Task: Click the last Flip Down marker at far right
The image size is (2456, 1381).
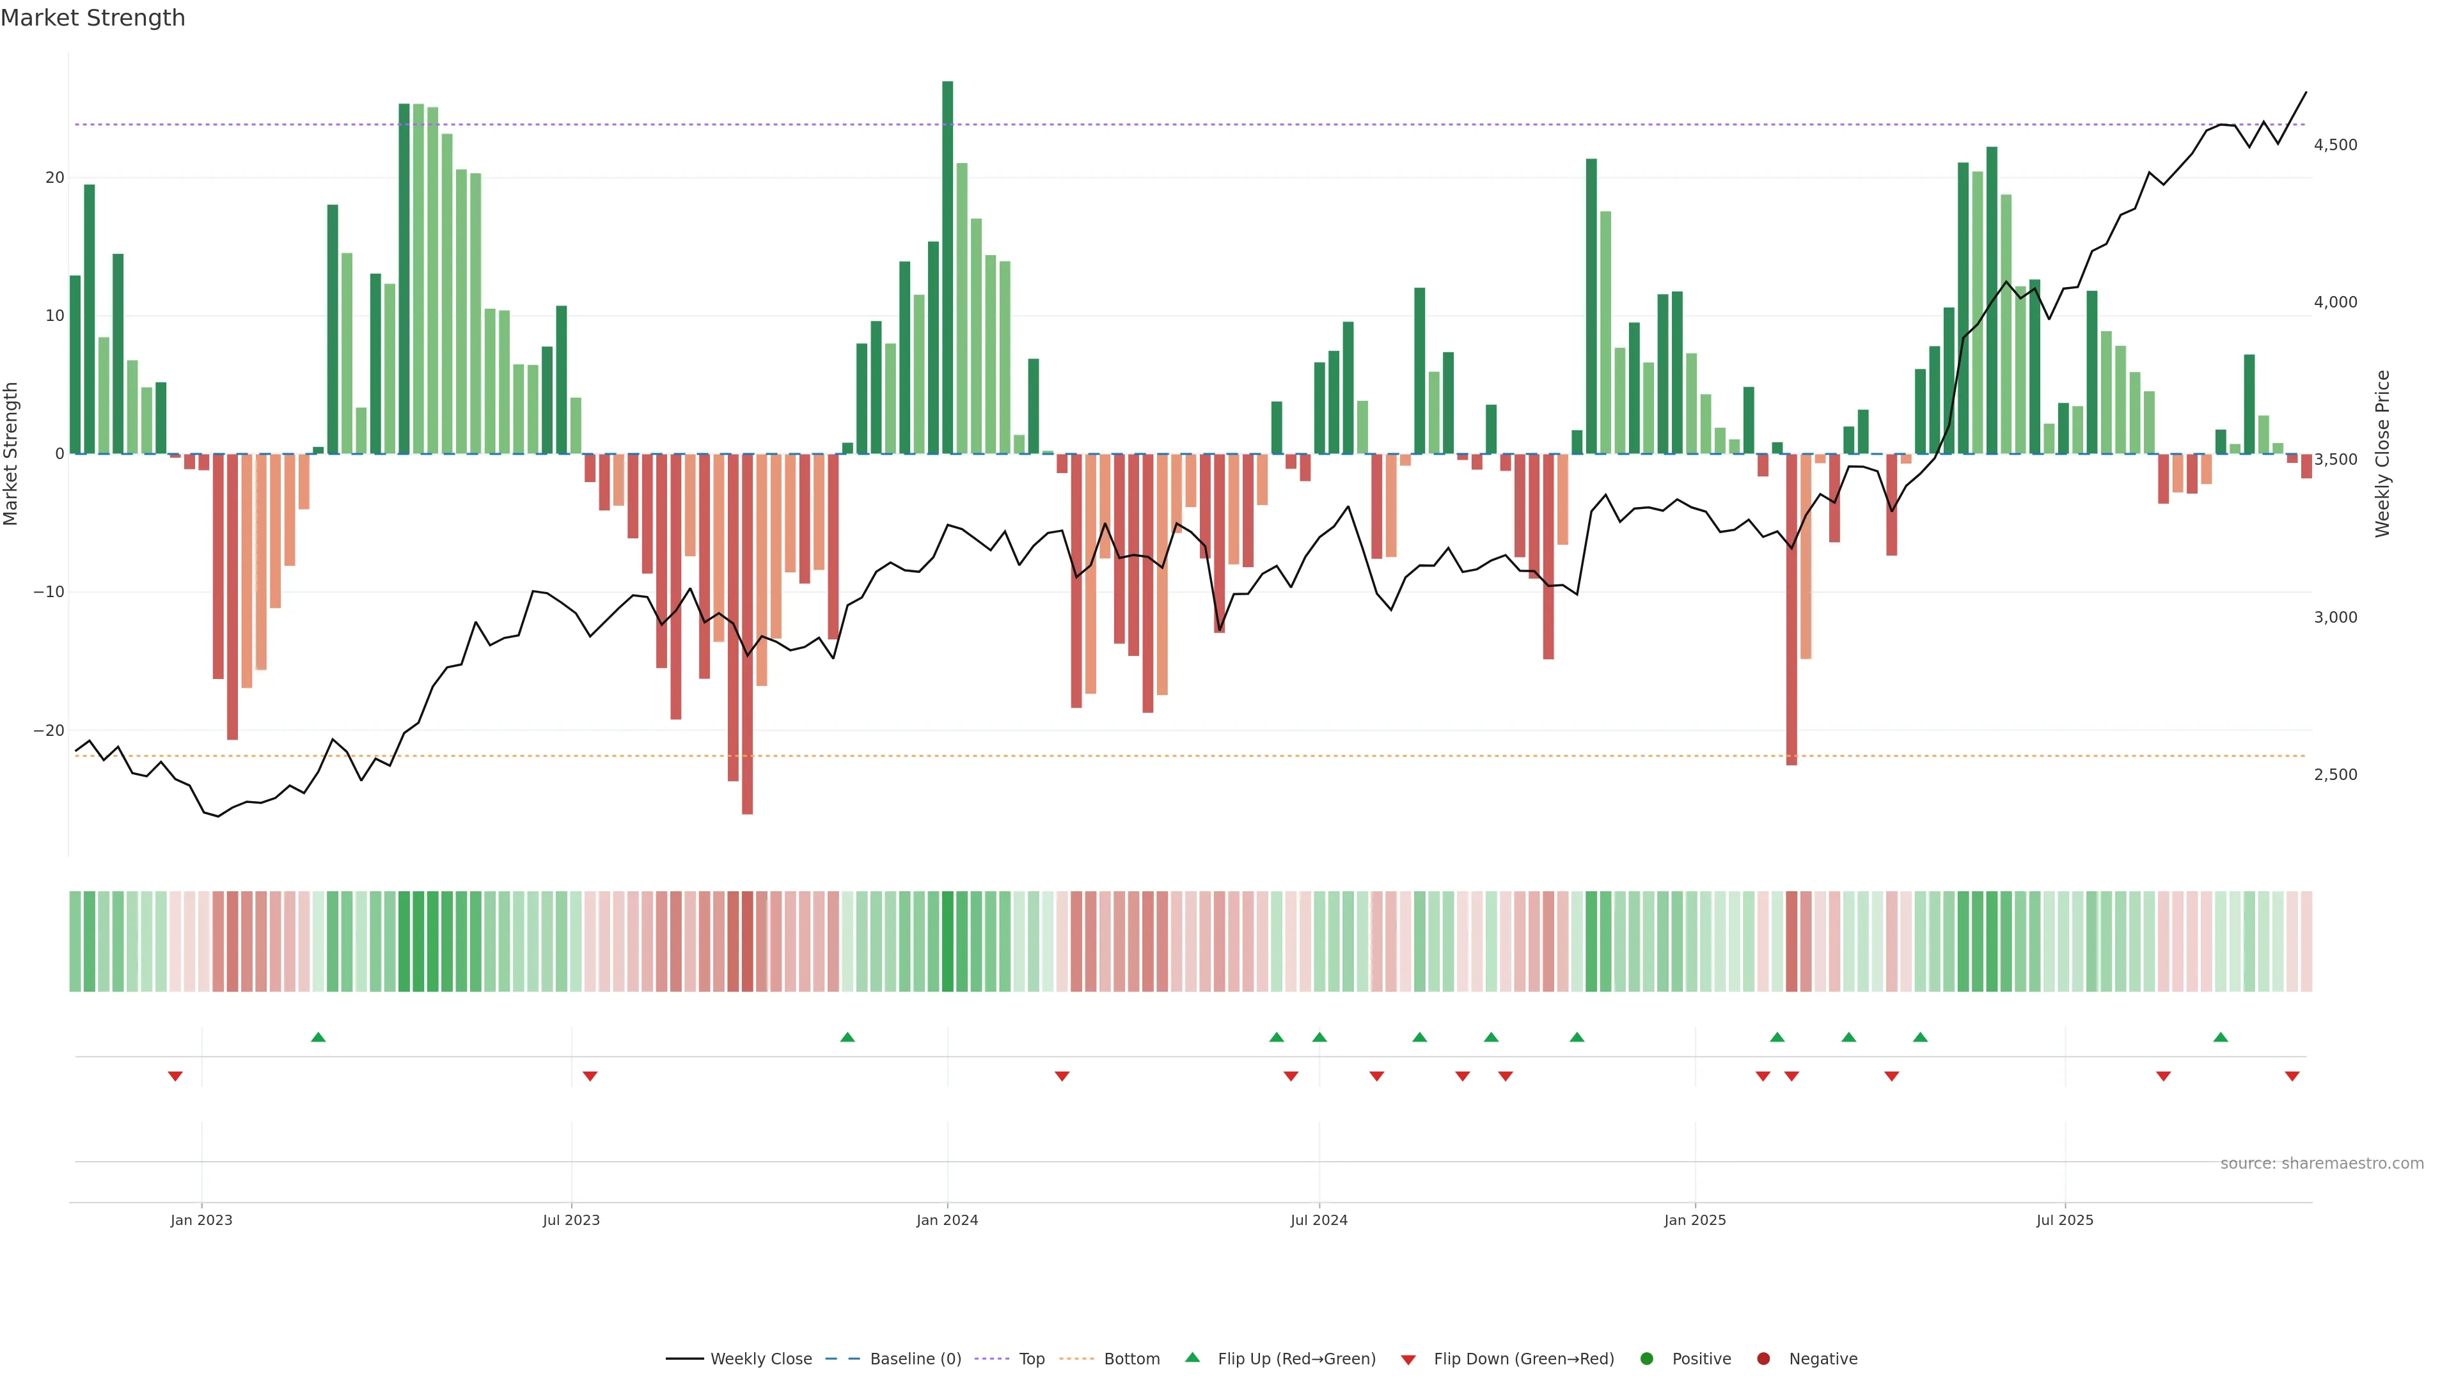Action: (2292, 1076)
